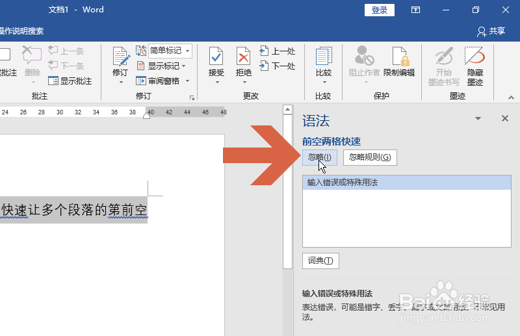Open the 语法 pane options dropdown arrow
This screenshot has width=520, height=336.
(478, 118)
